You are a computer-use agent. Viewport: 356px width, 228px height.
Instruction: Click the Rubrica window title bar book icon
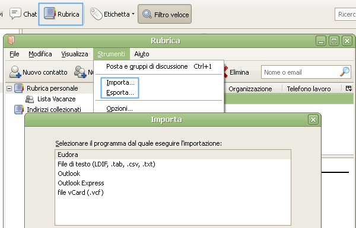[x=11, y=40]
